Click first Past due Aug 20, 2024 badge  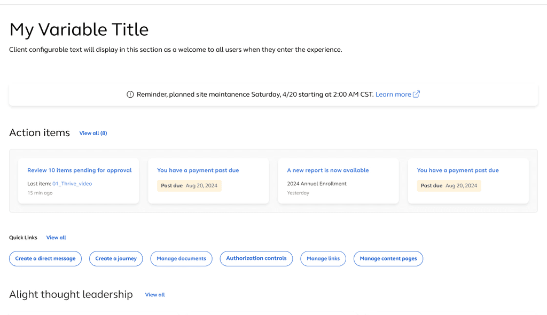click(189, 186)
